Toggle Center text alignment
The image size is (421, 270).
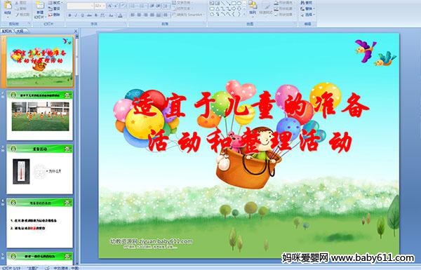pos(140,15)
